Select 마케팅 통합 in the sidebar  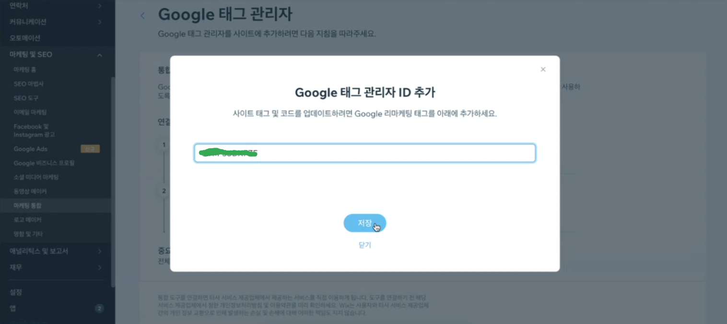pos(56,206)
